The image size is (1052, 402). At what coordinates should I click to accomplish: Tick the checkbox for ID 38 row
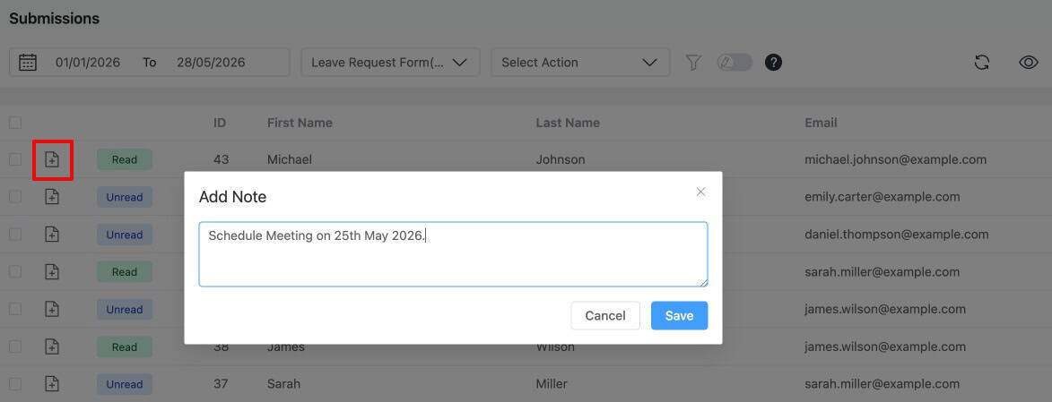click(x=14, y=346)
